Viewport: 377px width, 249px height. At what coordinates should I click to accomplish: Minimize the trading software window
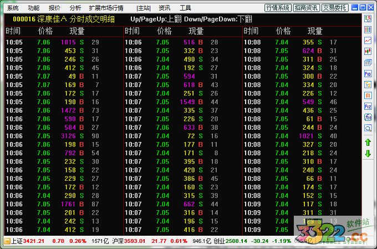click(x=355, y=7)
